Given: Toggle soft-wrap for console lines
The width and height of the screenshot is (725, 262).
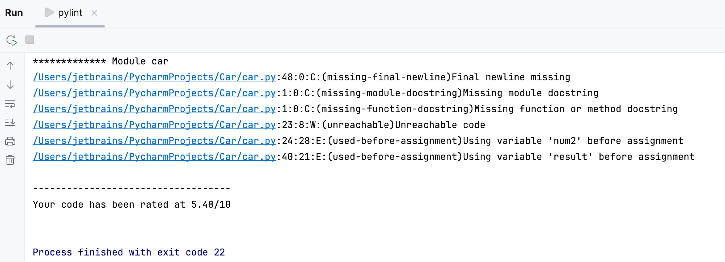Looking at the screenshot, I should coord(10,105).
